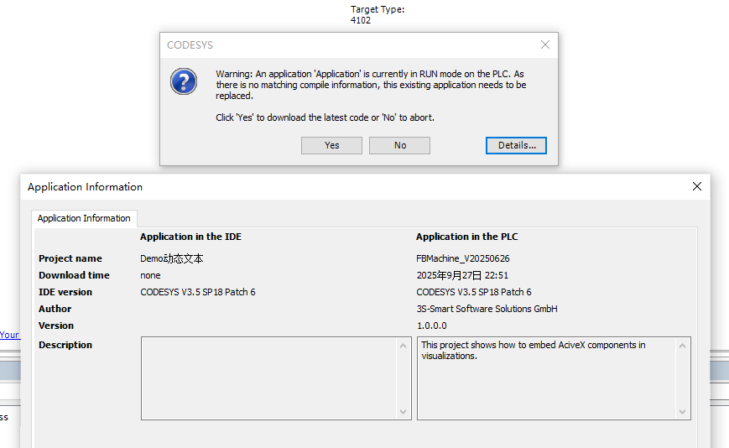
Task: Click the target type value '4102'
Action: [361, 20]
